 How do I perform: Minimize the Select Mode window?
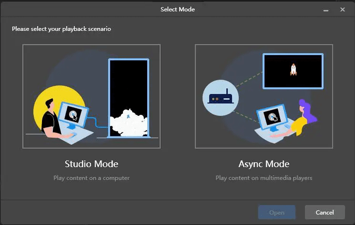(x=326, y=10)
